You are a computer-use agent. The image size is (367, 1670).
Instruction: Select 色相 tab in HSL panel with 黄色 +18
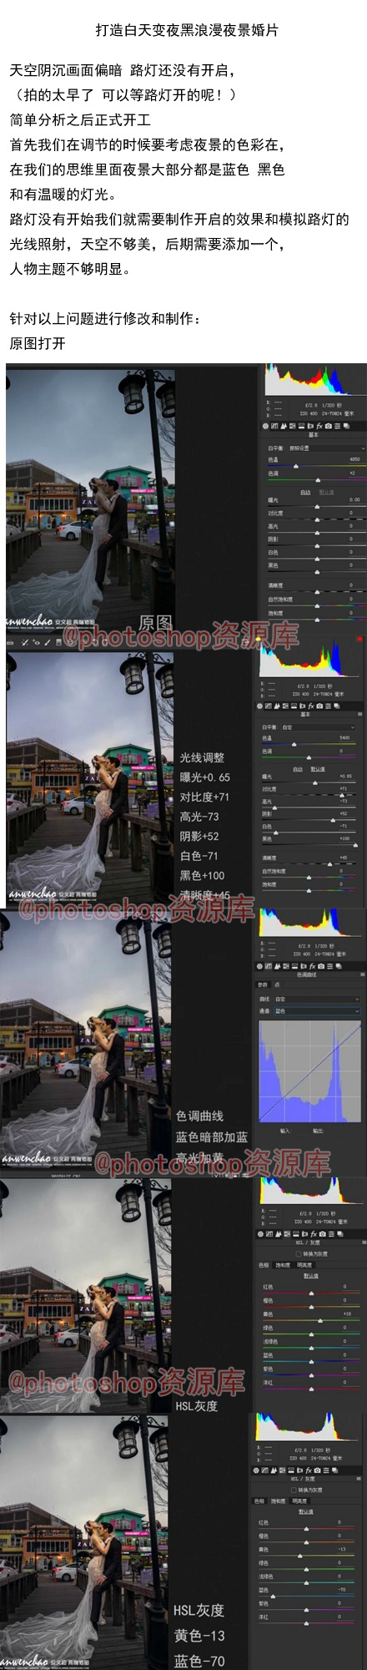coord(264,1265)
